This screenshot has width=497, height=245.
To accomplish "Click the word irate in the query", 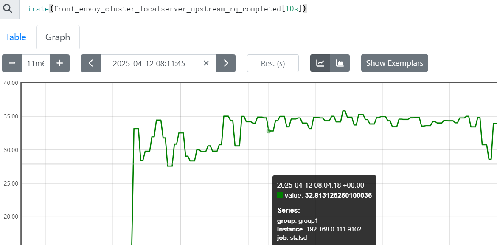I will 38,9.
